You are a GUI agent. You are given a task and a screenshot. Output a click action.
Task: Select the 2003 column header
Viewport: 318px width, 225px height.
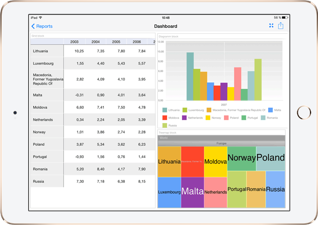(74, 42)
